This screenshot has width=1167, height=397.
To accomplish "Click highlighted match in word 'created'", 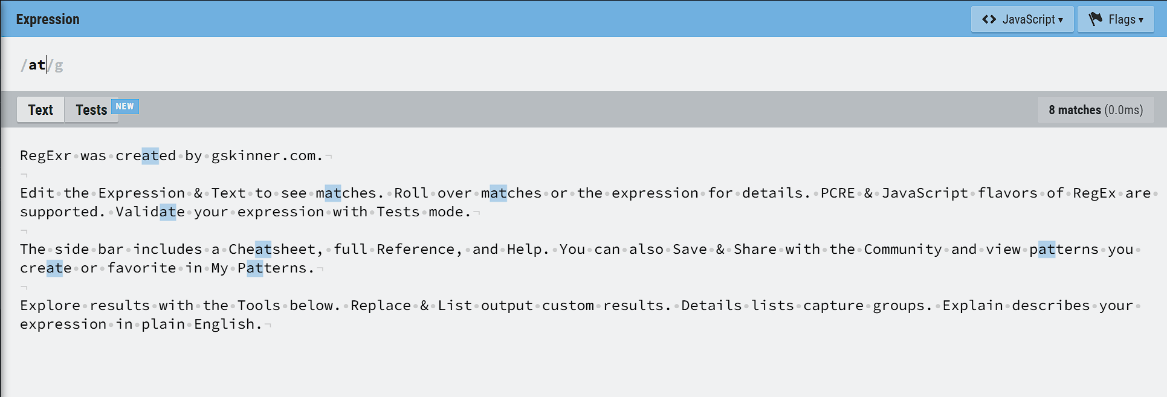I will [150, 156].
